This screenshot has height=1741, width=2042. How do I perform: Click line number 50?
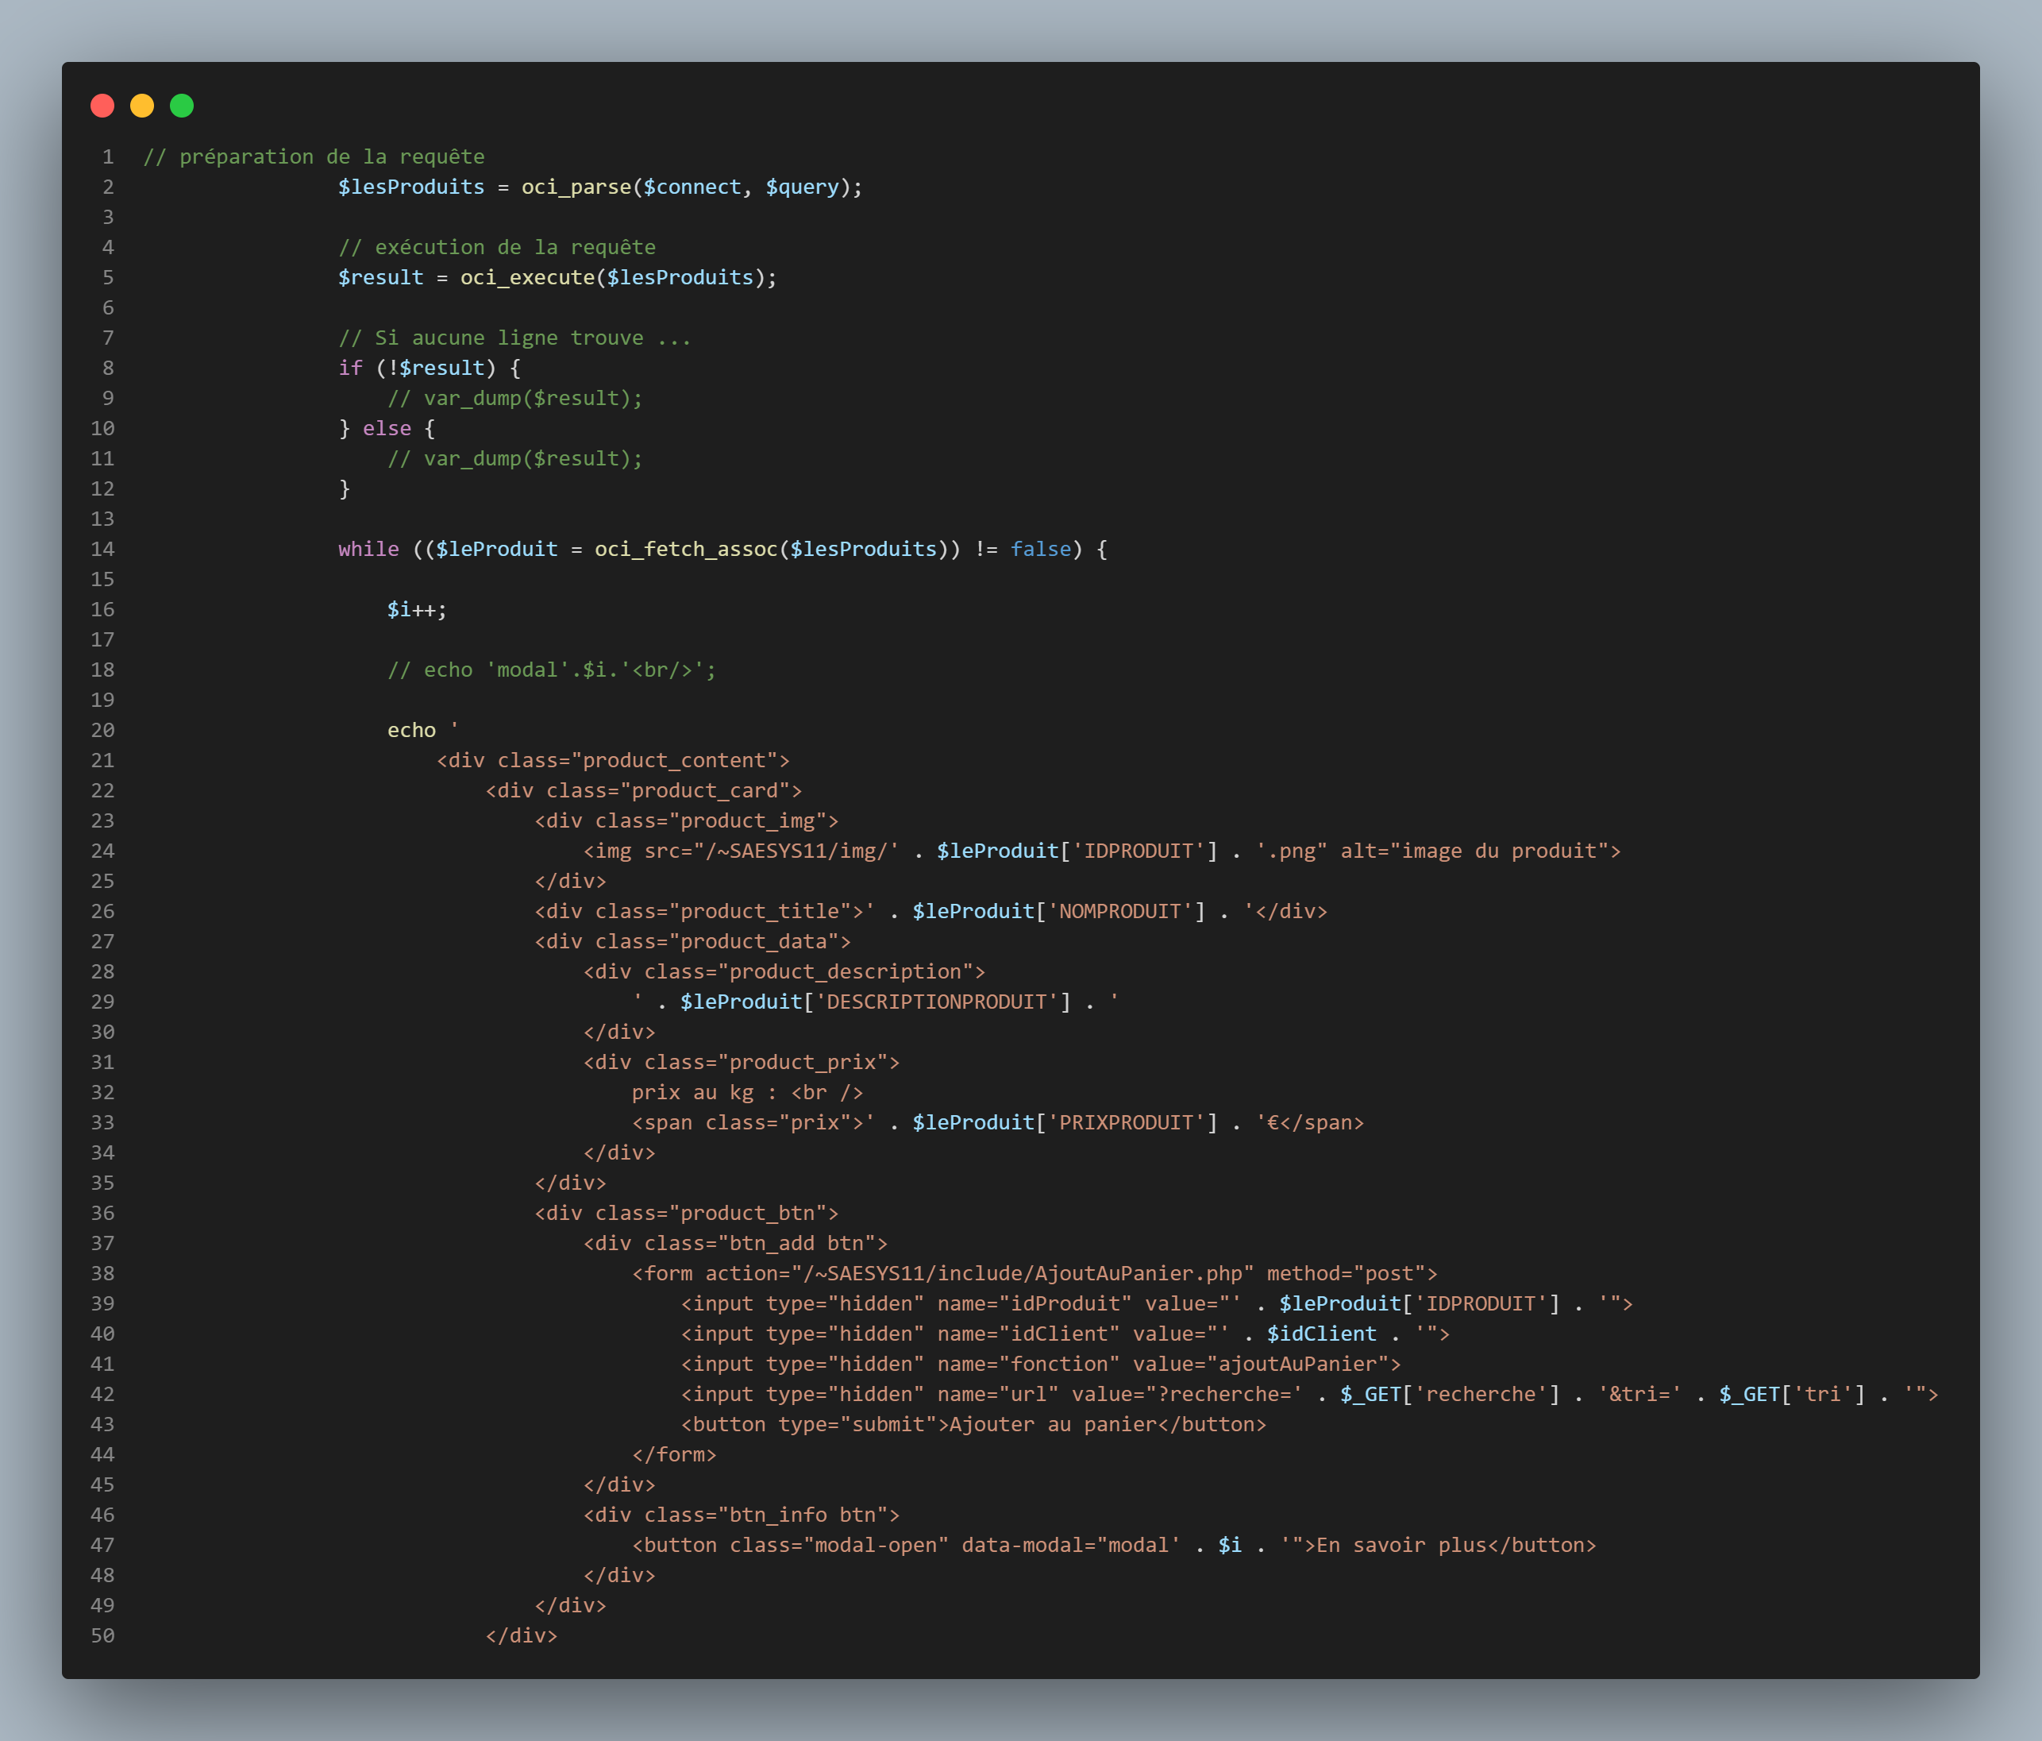(102, 1636)
